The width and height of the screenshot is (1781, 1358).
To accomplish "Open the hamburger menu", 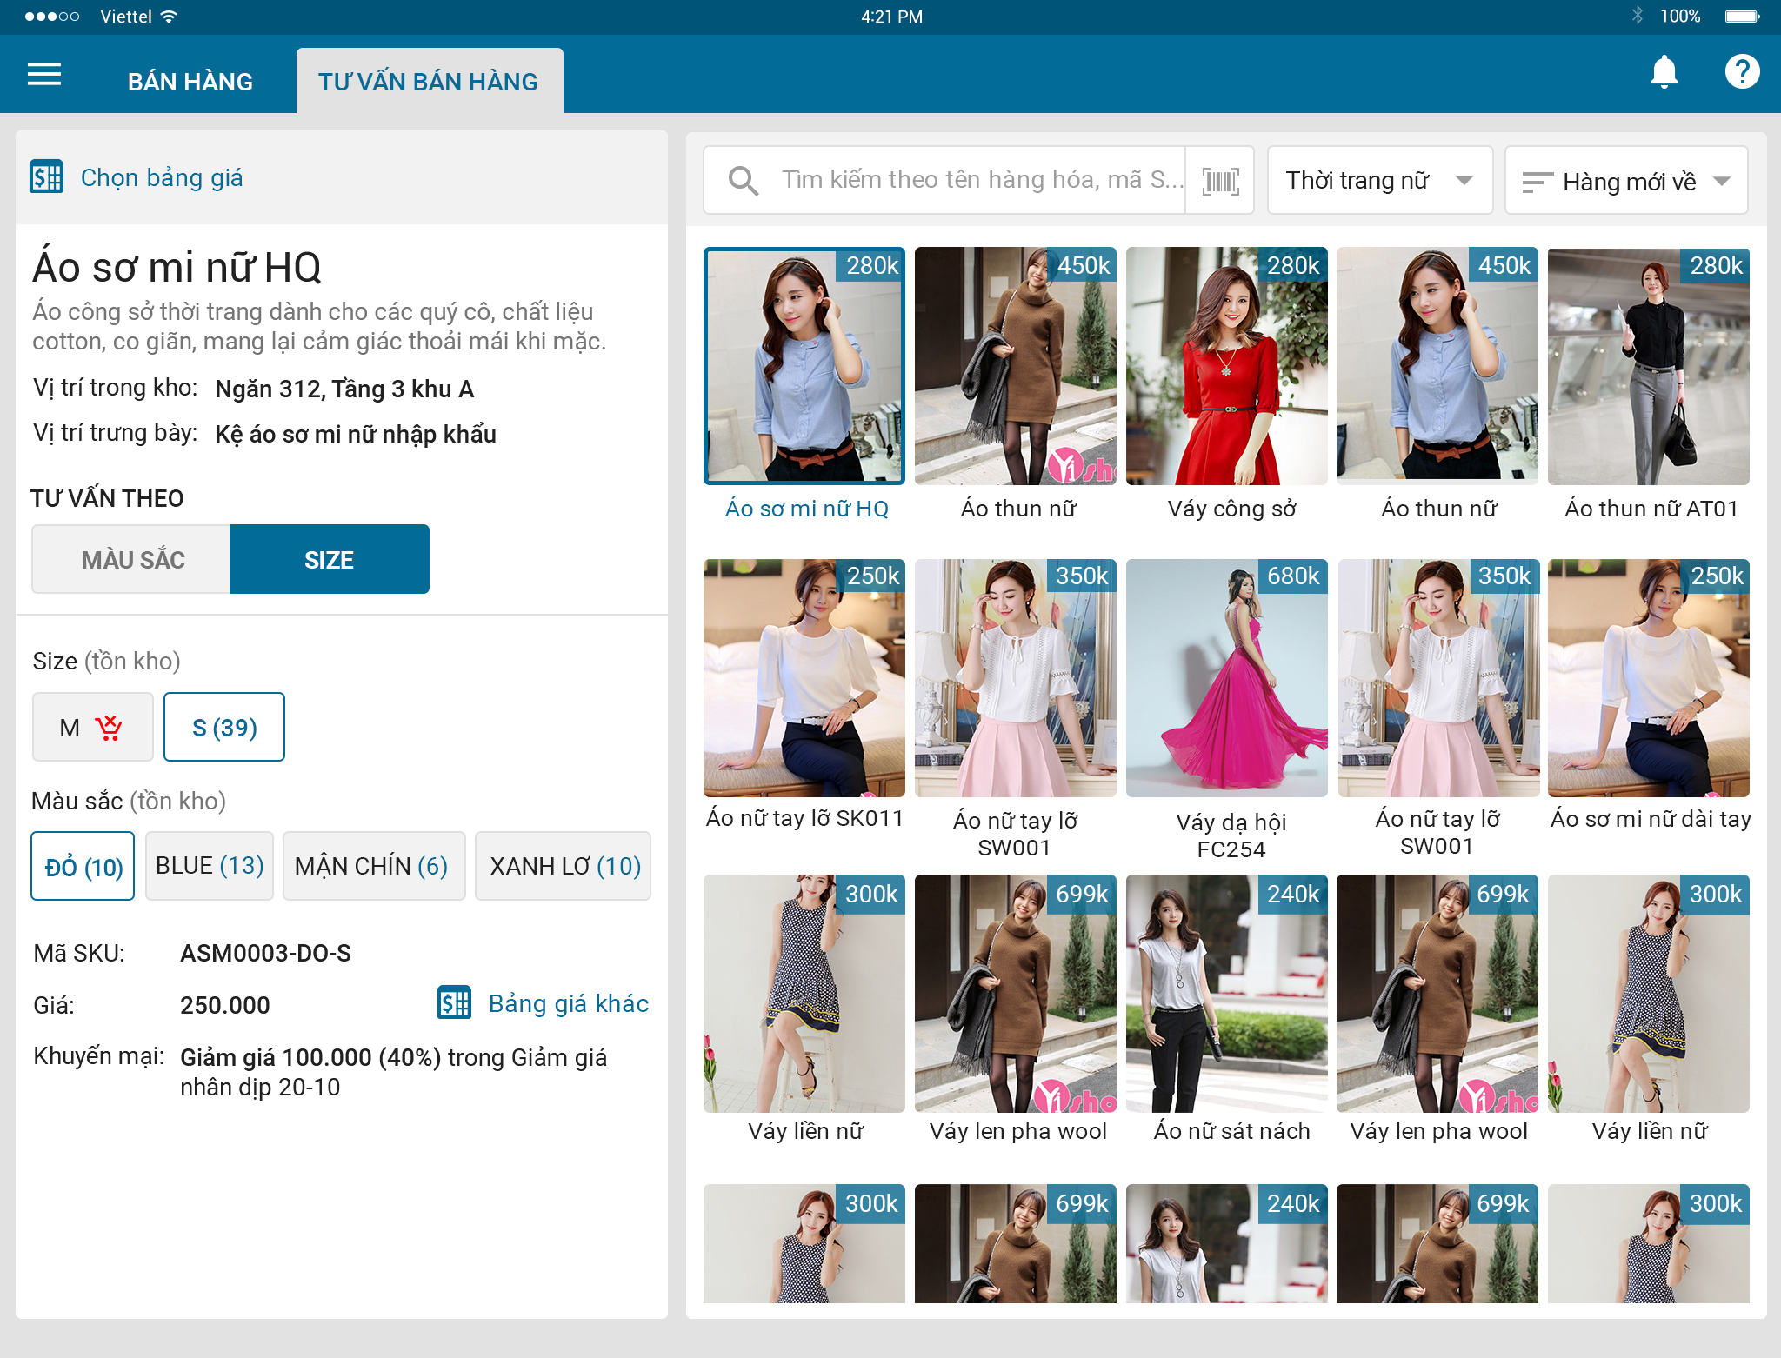I will coord(44,75).
